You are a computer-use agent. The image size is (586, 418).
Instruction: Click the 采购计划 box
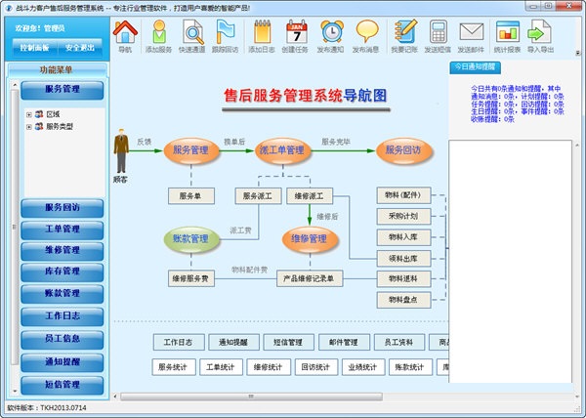(403, 216)
